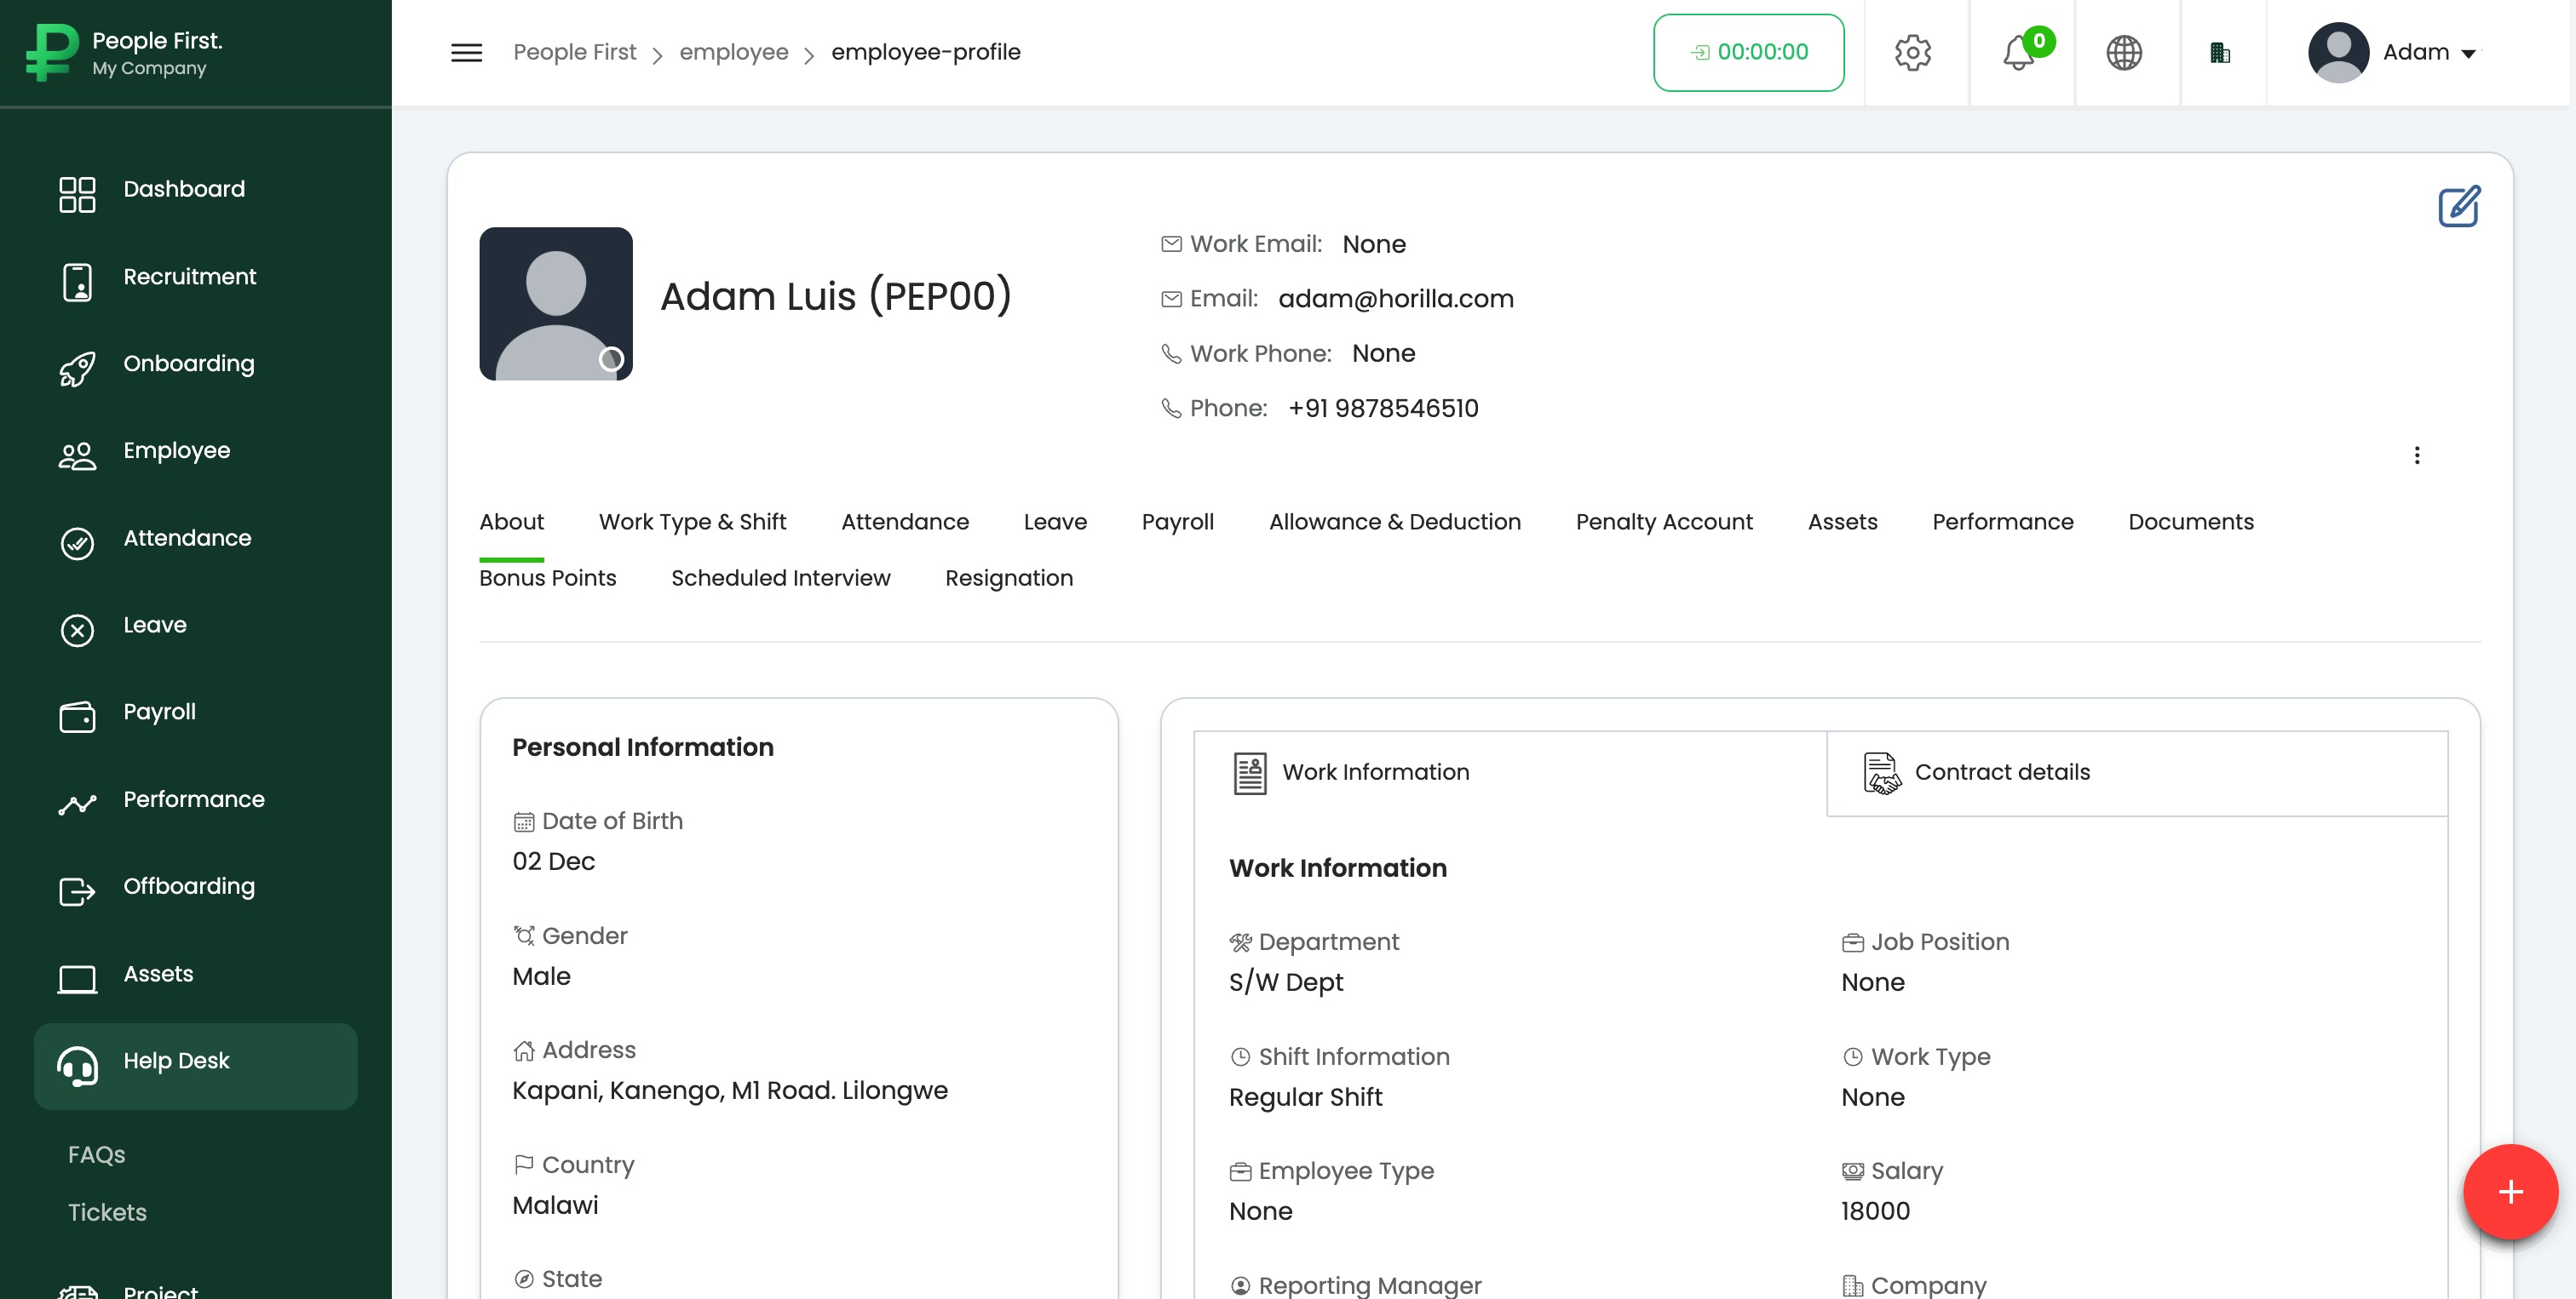Open the Bonus Points tab
Screen dimensions: 2576x1299
(547, 577)
